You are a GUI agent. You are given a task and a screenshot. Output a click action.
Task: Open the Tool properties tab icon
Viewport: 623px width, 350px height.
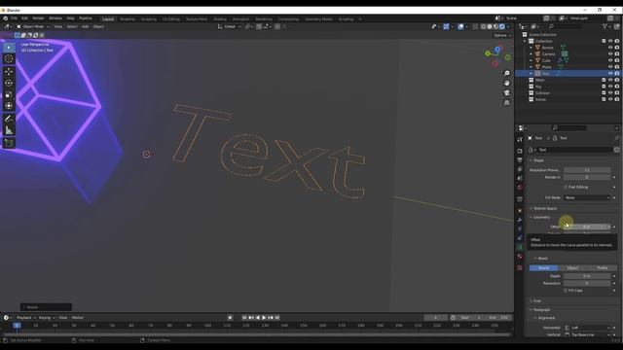point(520,140)
